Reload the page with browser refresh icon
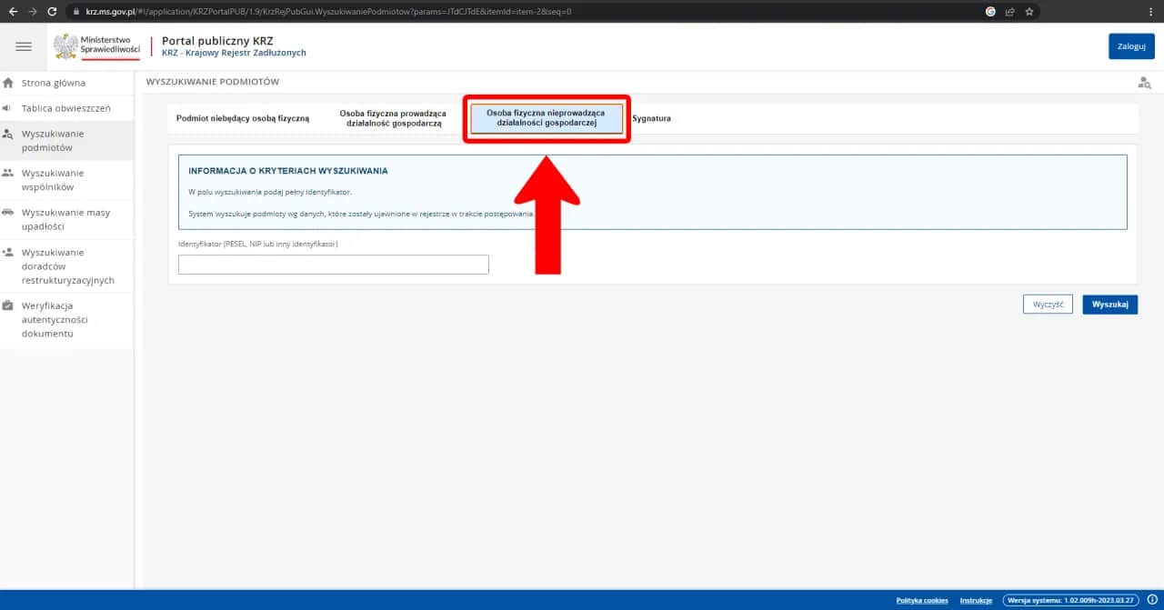 pos(52,12)
